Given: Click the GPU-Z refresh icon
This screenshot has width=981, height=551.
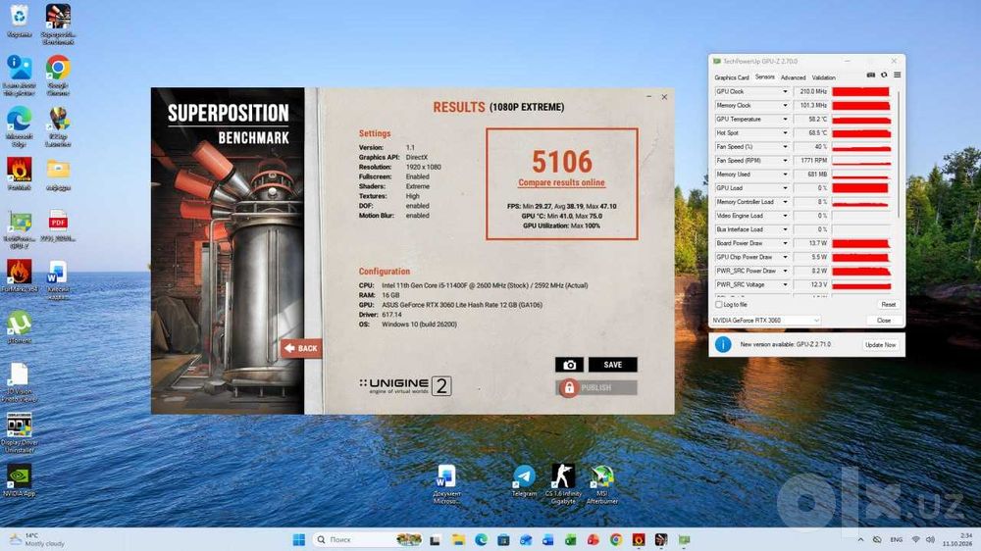Looking at the screenshot, I should 884,75.
